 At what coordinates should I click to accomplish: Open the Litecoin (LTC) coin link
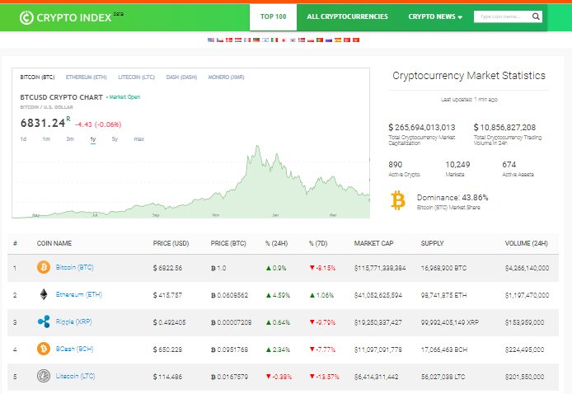[75, 376]
